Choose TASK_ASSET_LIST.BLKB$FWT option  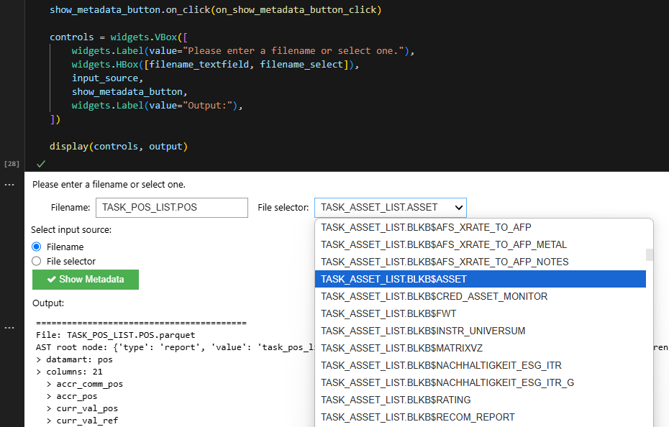(481, 313)
